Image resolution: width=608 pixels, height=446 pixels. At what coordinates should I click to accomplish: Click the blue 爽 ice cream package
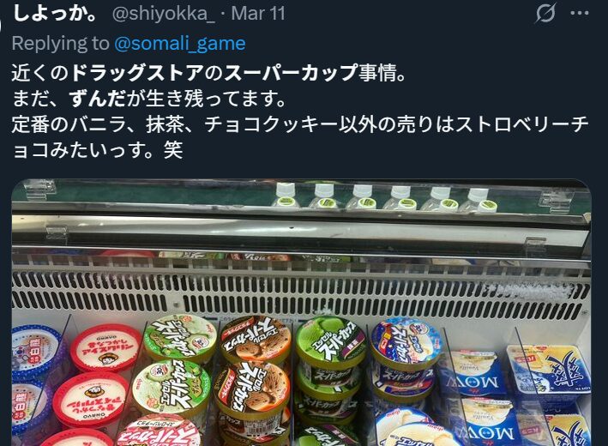pos(550,369)
